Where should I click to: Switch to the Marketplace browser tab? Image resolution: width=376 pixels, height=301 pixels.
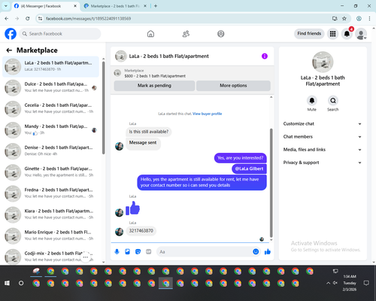(115, 6)
